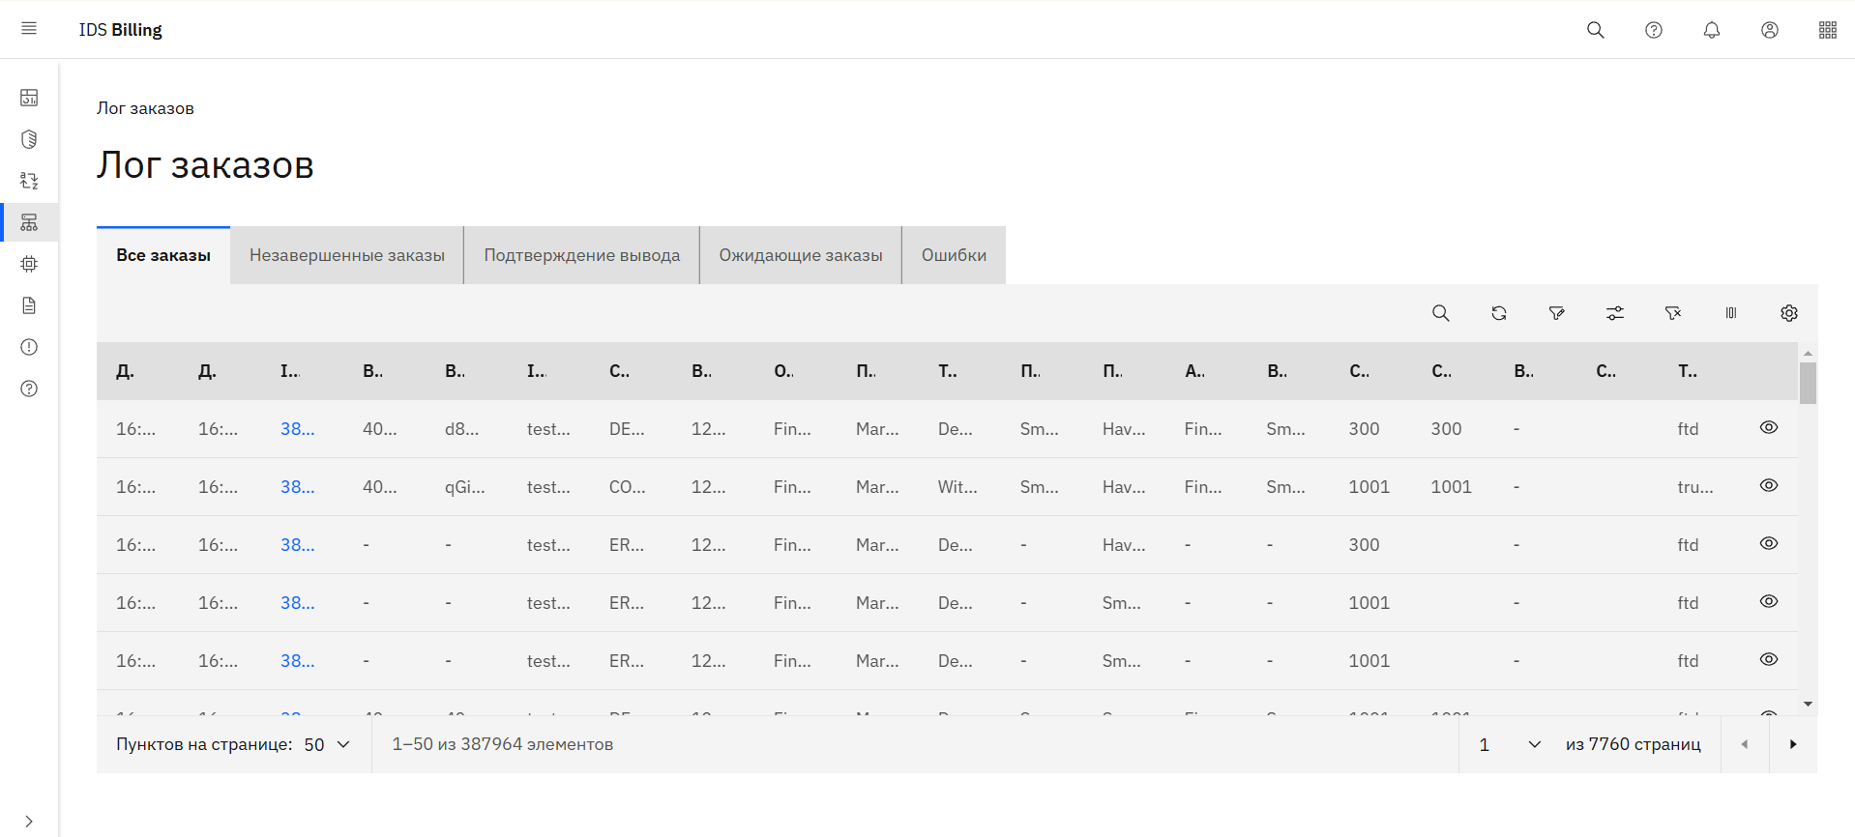Click the table search magnifier icon
This screenshot has height=837, width=1855.
click(x=1440, y=313)
